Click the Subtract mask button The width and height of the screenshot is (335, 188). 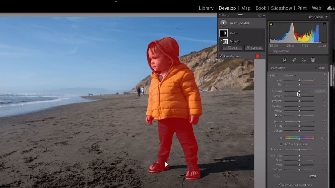pyautogui.click(x=254, y=48)
